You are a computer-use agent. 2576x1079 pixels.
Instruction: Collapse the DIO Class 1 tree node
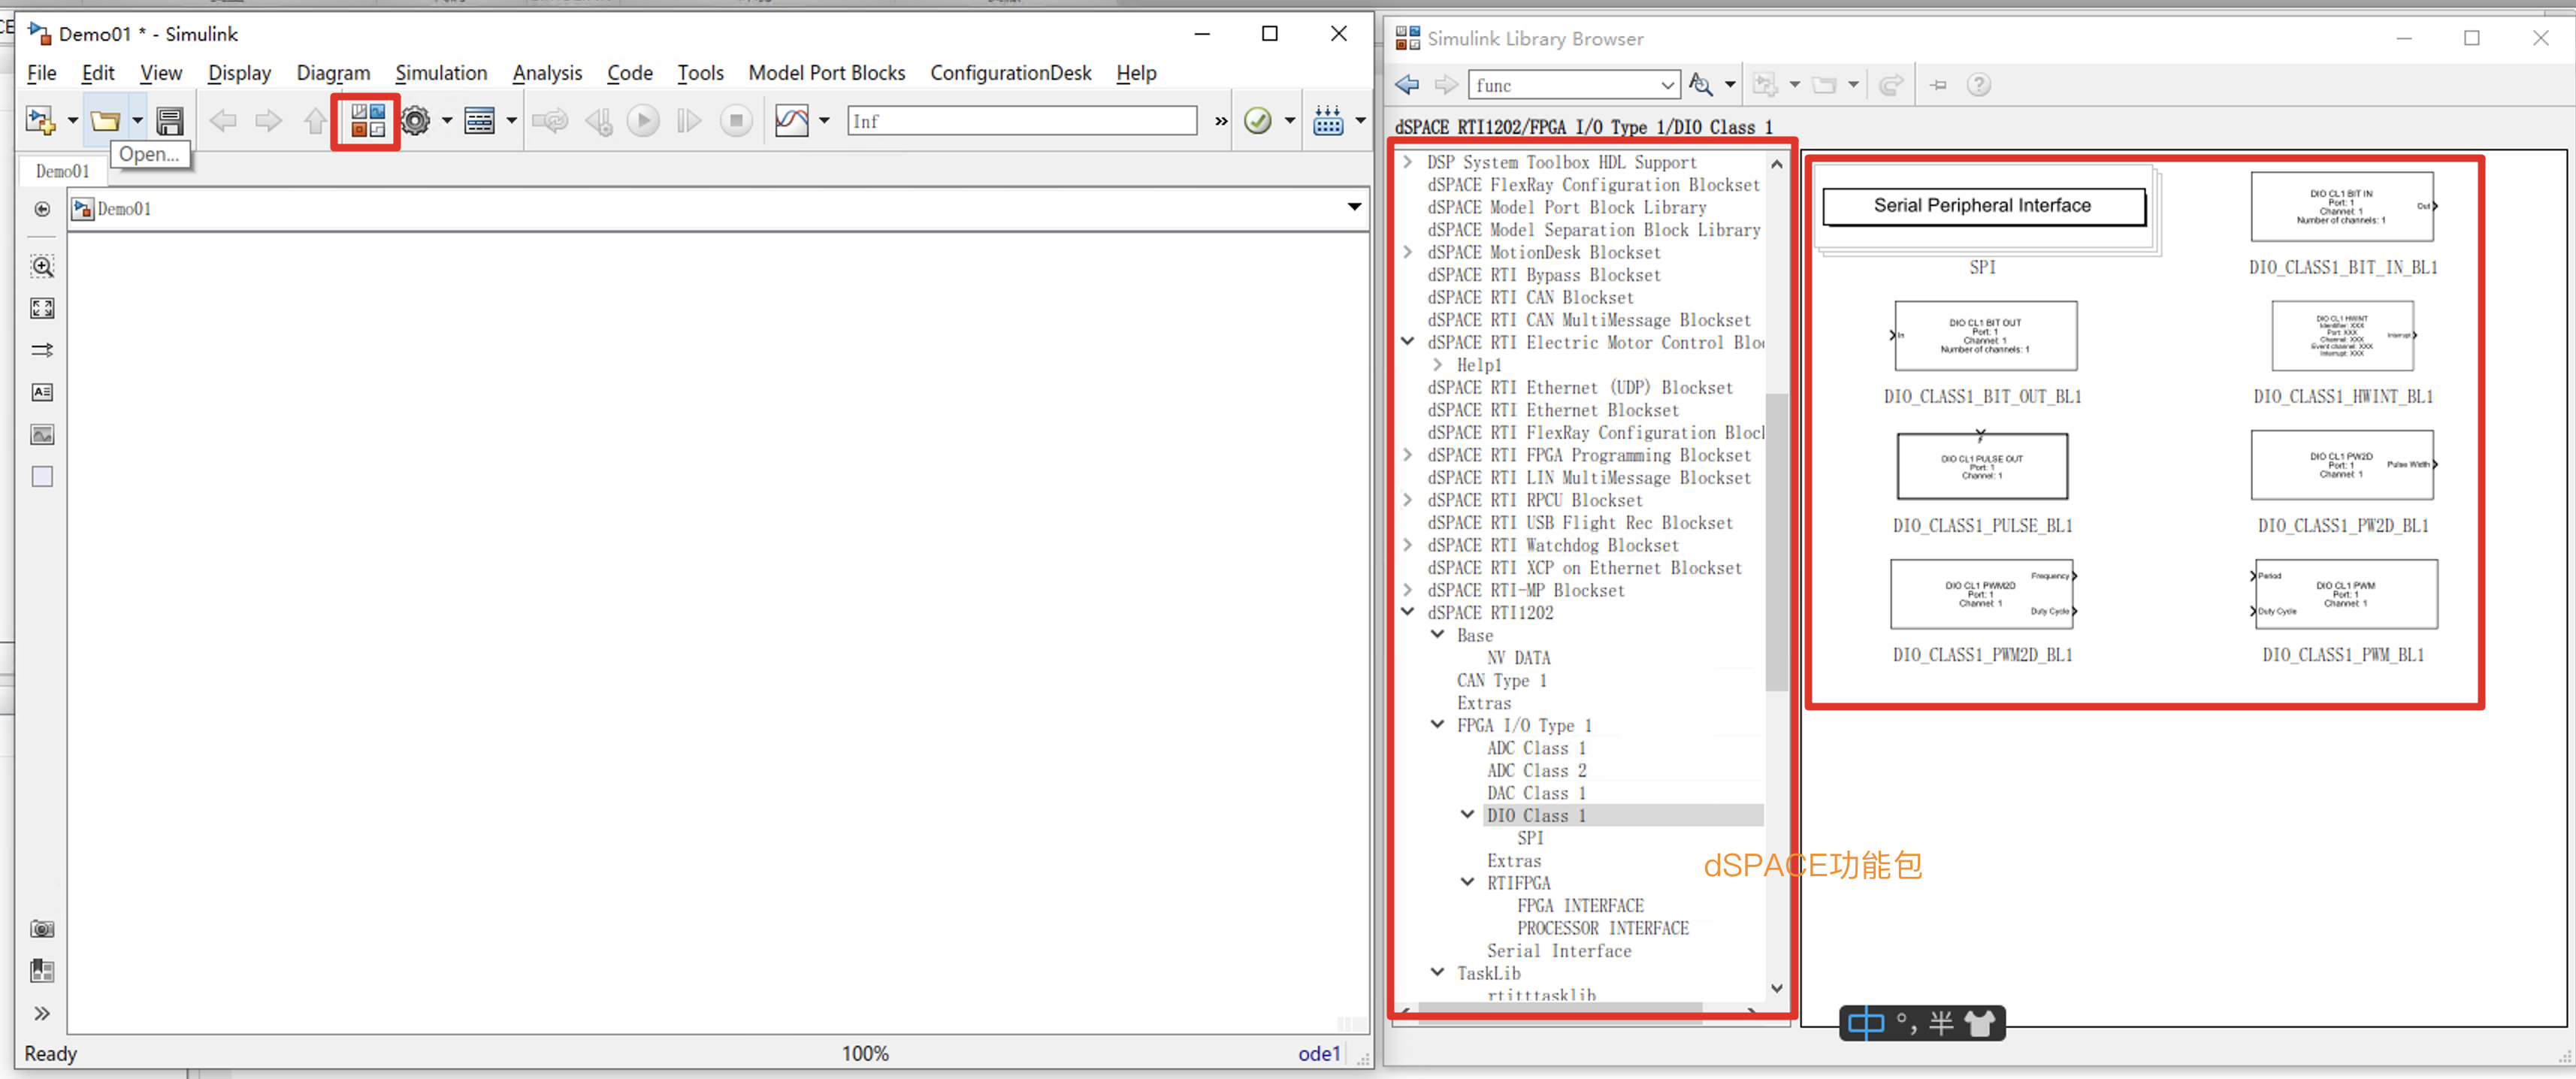click(x=1467, y=815)
